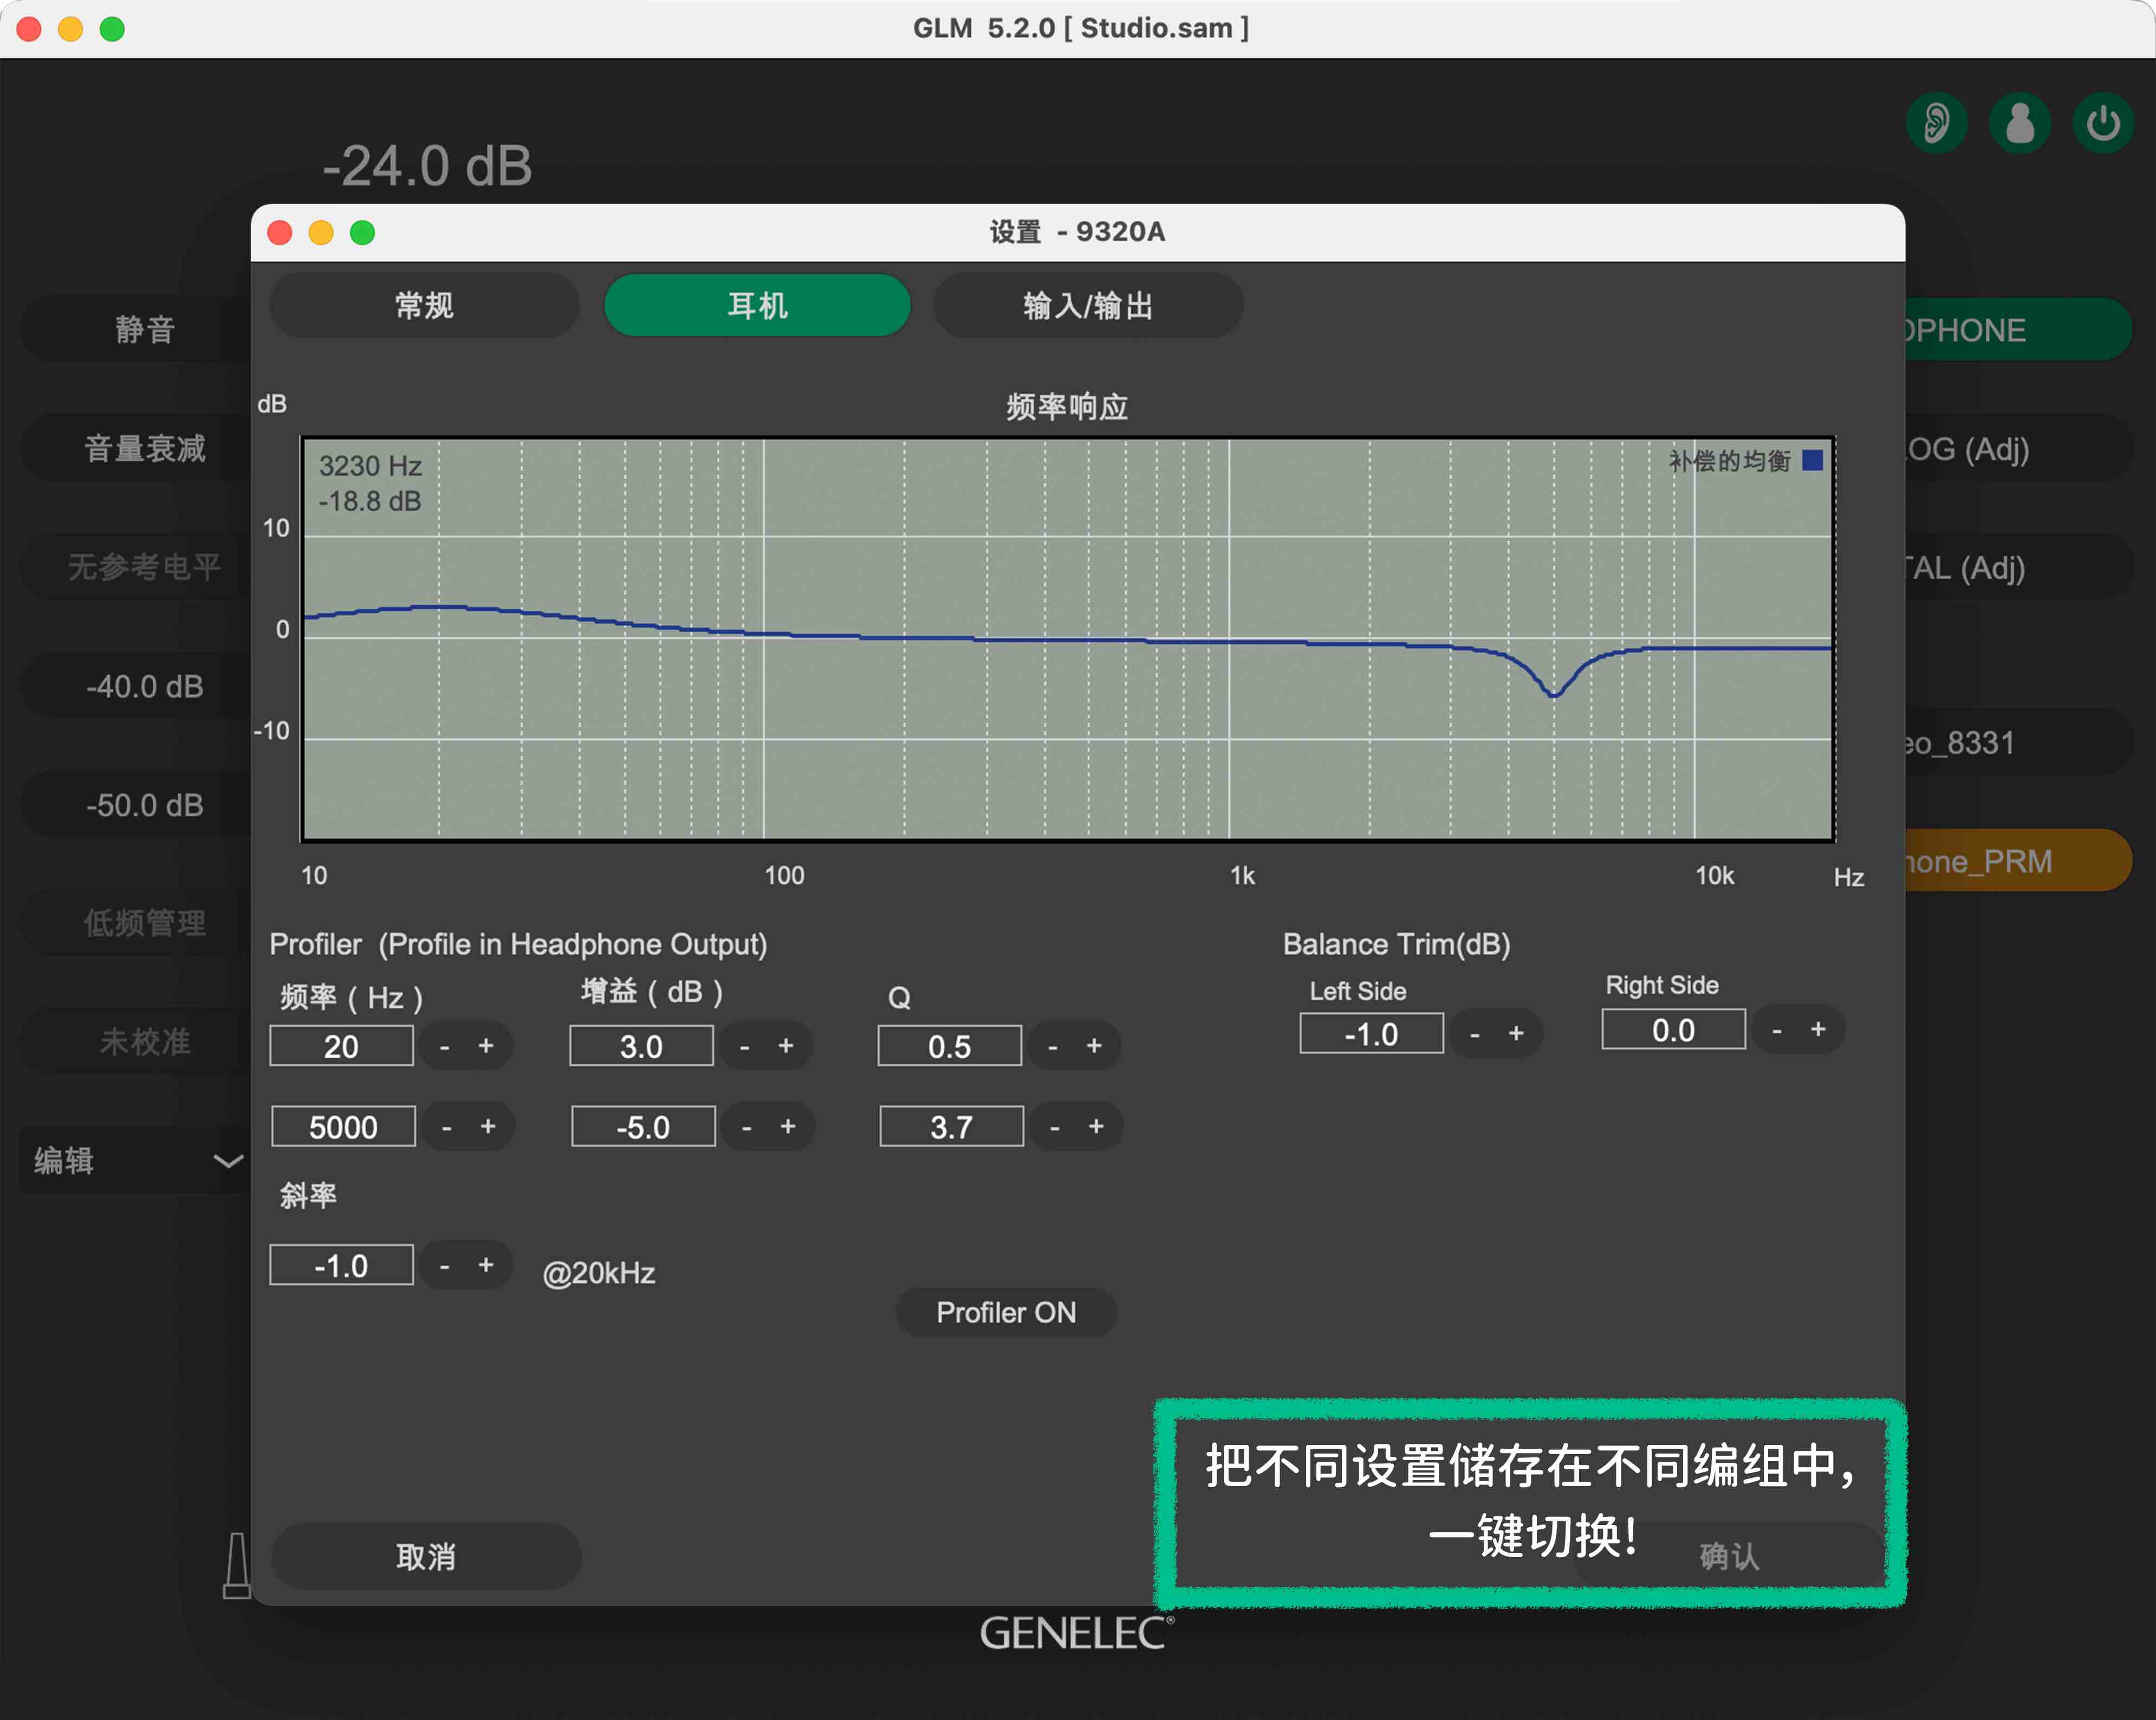Decrease Right Side balance trim
The image size is (2156, 1720).
pos(1776,1030)
